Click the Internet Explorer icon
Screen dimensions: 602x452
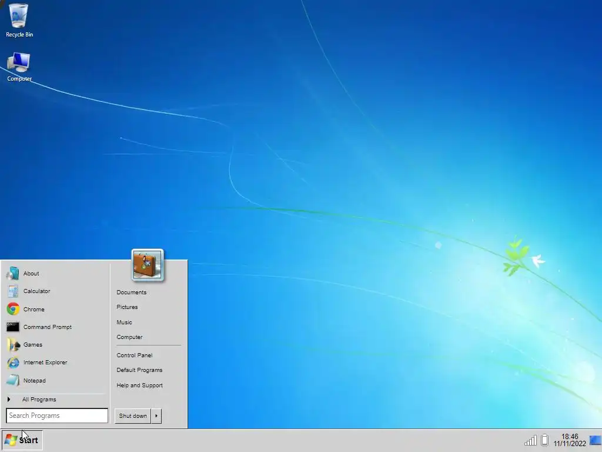[13, 363]
